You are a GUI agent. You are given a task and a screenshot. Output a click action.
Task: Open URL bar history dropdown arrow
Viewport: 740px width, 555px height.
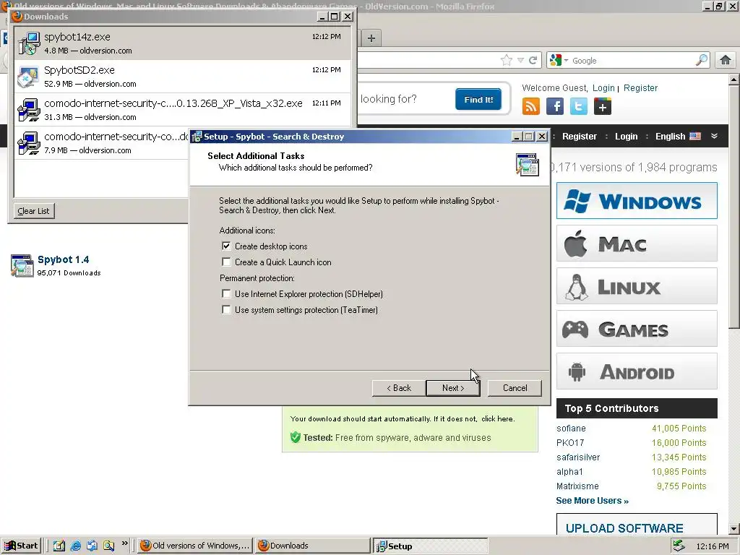(x=520, y=61)
